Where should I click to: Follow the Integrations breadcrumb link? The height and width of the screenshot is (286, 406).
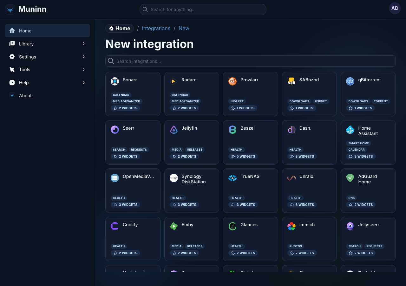coord(156,28)
